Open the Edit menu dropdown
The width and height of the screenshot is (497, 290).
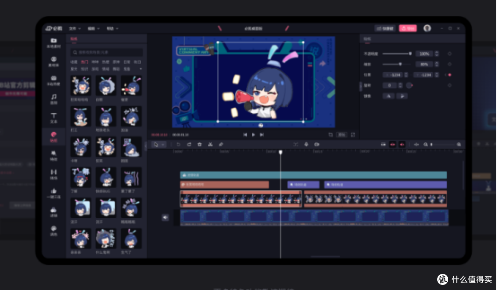point(93,29)
